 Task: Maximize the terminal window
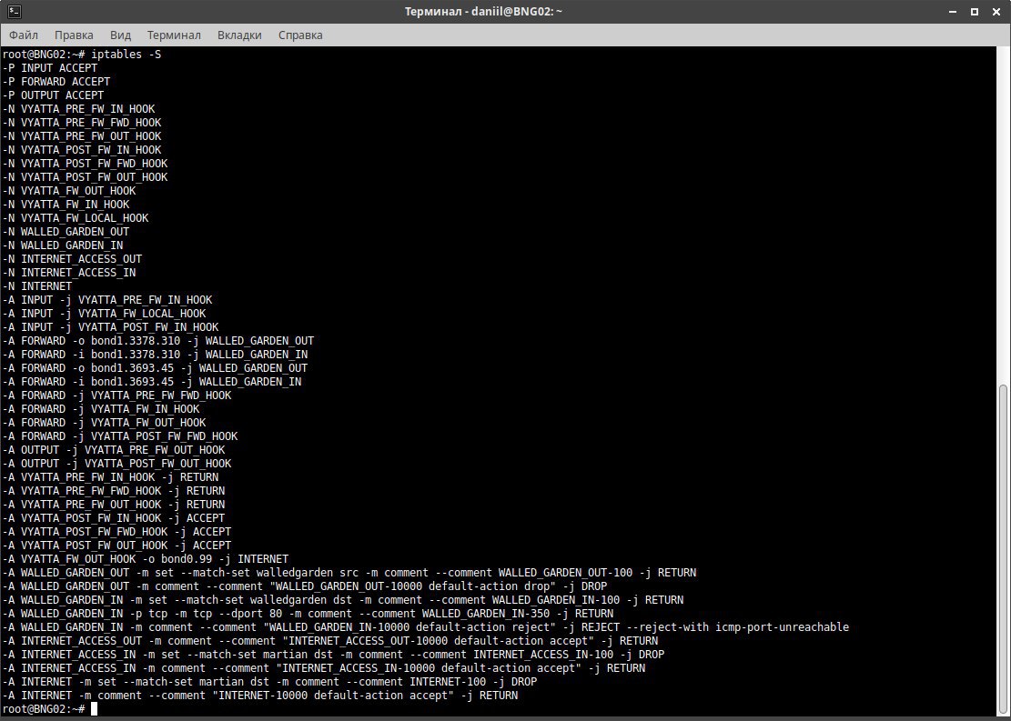tap(975, 12)
